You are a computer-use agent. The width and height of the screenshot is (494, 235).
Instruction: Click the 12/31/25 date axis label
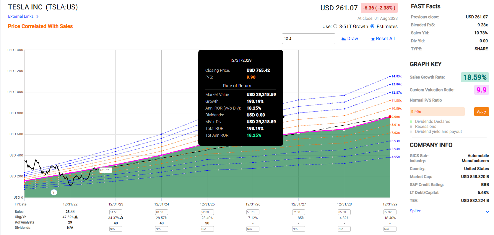pyautogui.click(x=207, y=204)
